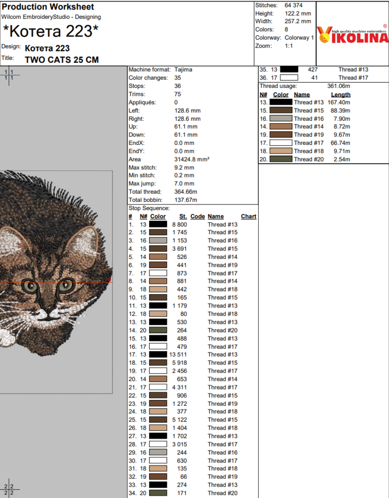389x498 pixels.
Task: Click the page marker 2|2 at bottom left
Action: click(x=9, y=489)
